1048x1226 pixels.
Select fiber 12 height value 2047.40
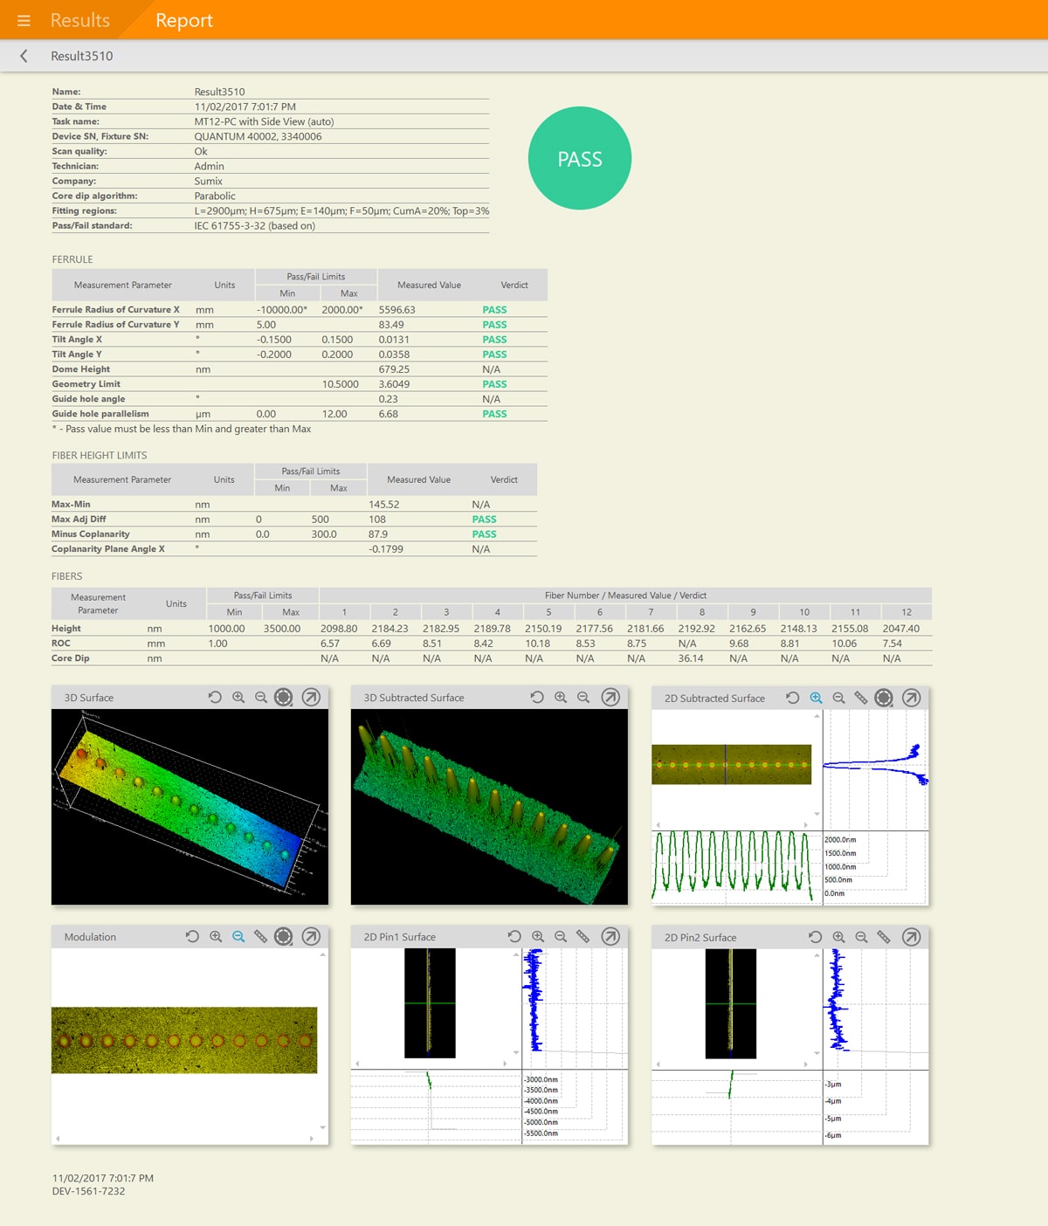pyautogui.click(x=900, y=629)
